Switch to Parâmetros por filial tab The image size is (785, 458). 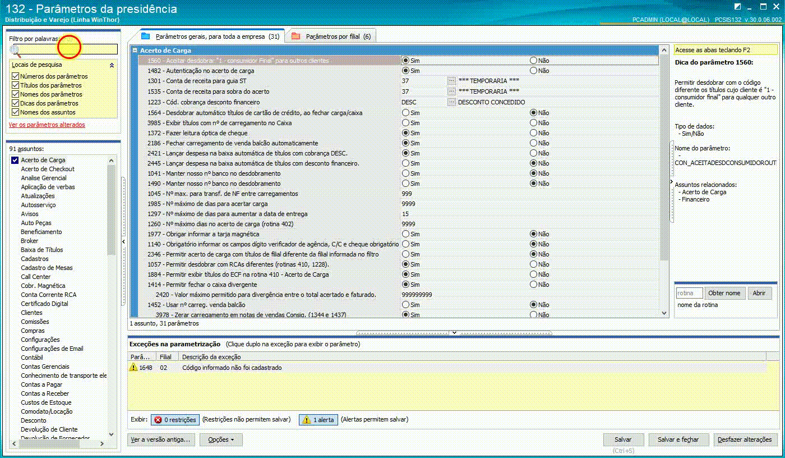point(331,36)
